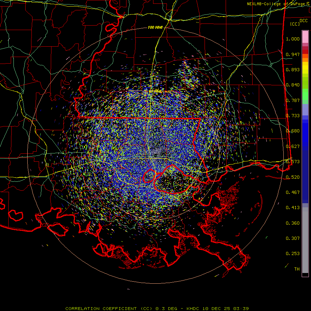The image size is (311, 311).
Task: Click the 100 NMI range ring label
Action: coord(155,27)
